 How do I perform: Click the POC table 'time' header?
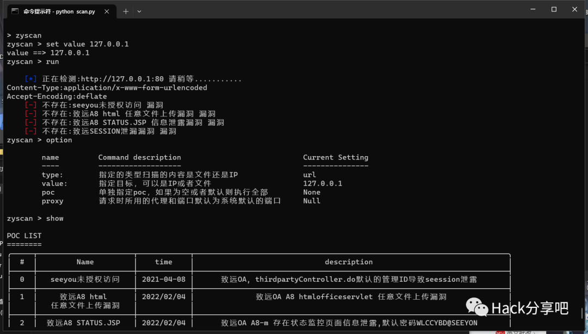click(x=163, y=262)
